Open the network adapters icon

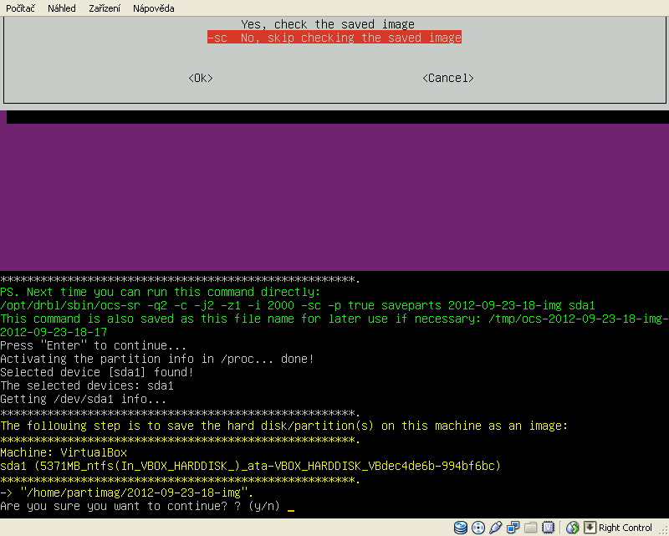512,528
